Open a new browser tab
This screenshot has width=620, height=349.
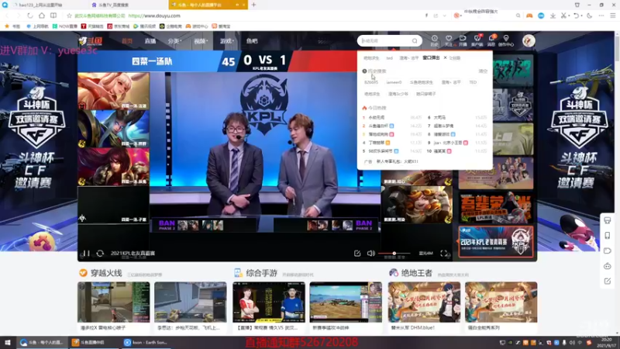point(253,5)
